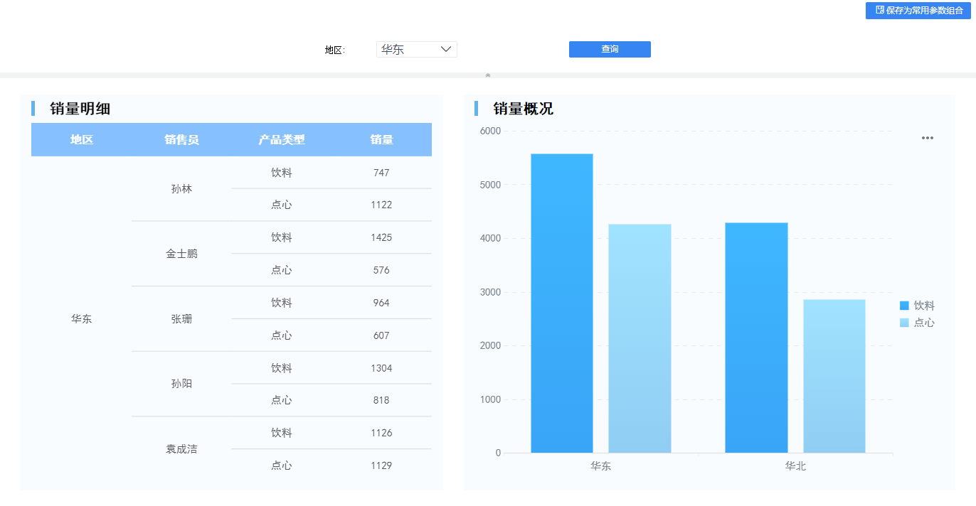
Task: Click the sales value 747
Action: coord(381,173)
